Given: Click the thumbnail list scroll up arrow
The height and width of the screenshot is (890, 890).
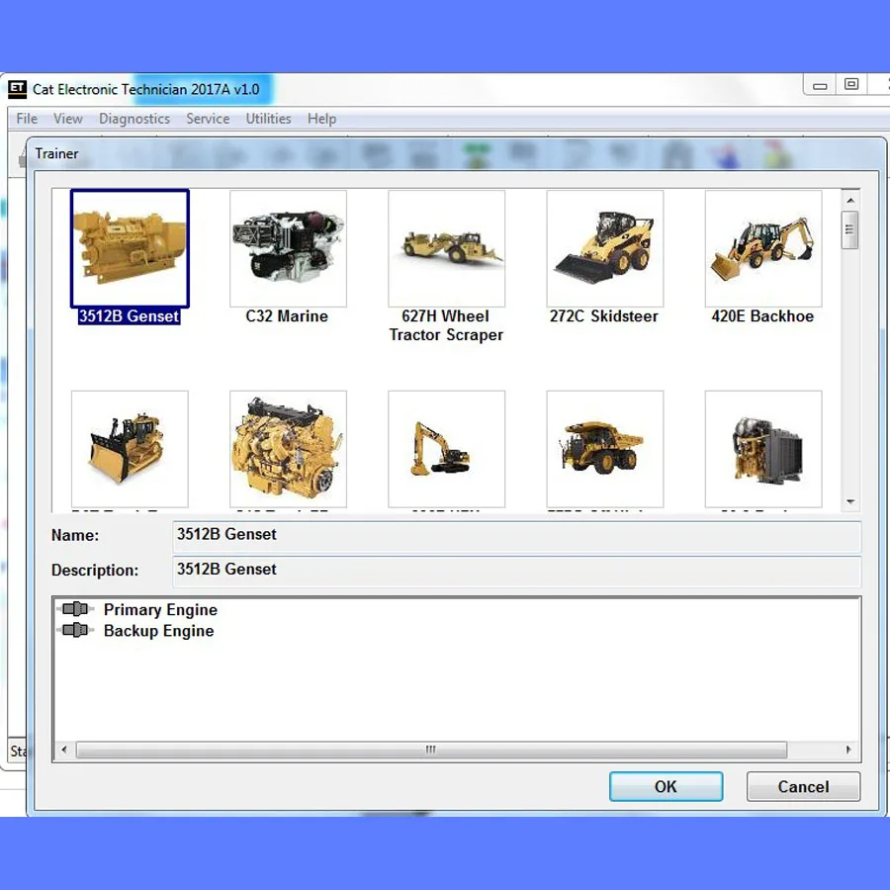Looking at the screenshot, I should [x=850, y=200].
